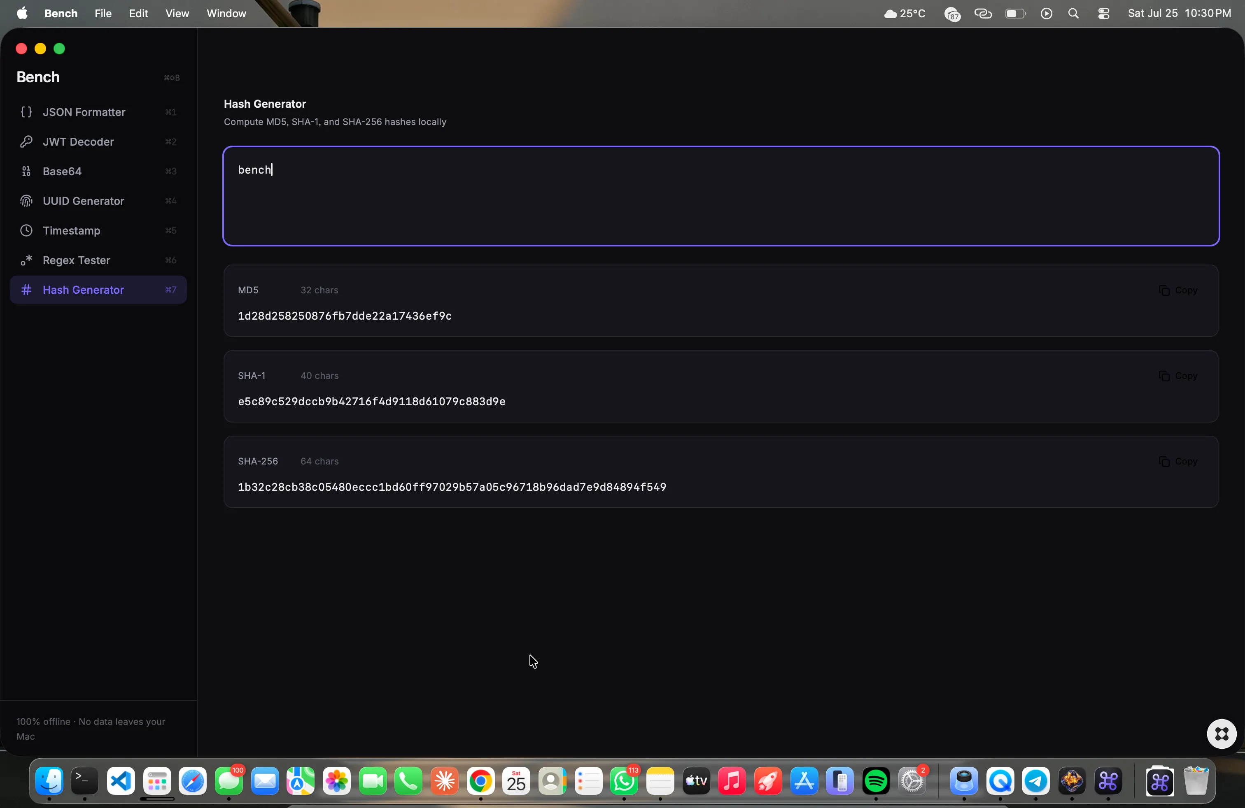This screenshot has height=808, width=1245.
Task: Open UUID Generator tool
Action: coord(98,201)
